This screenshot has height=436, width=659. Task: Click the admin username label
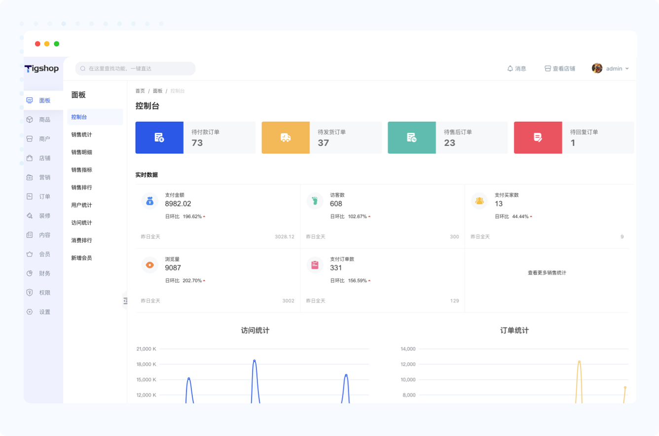[614, 69]
